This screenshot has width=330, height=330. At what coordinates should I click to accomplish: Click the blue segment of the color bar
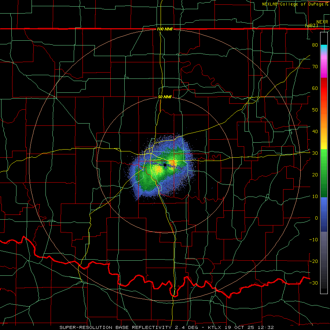[x=324, y=214]
